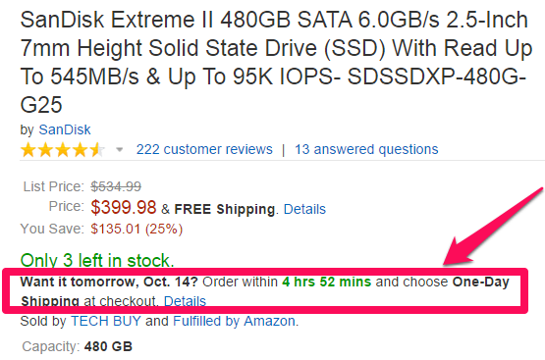Image resolution: width=545 pixels, height=360 pixels.
Task: Click the pink annotation arrow
Action: [x=494, y=227]
